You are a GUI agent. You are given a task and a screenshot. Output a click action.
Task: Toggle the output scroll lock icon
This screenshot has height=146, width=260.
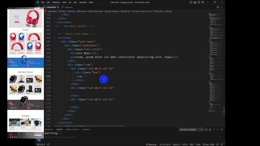pos(210,129)
